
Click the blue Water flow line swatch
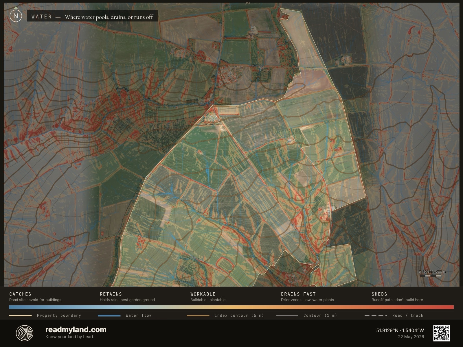[109, 315]
